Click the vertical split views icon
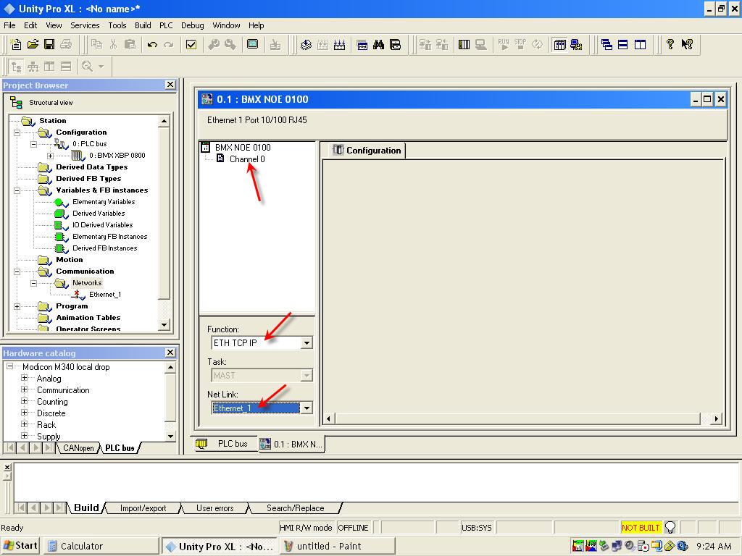 click(x=49, y=67)
